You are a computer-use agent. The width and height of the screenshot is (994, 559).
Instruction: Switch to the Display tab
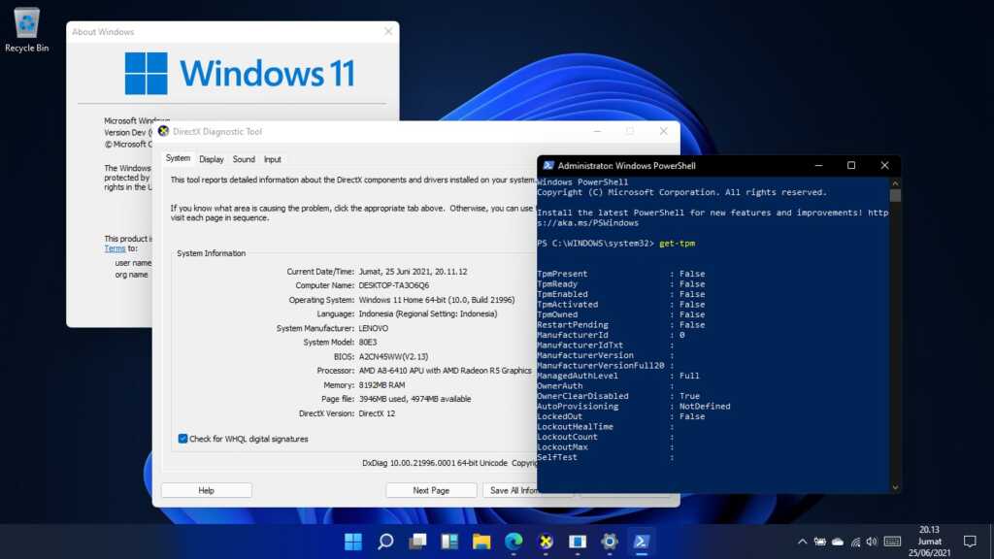[x=211, y=159]
